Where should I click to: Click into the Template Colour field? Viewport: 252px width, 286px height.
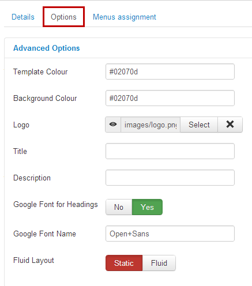170,71
